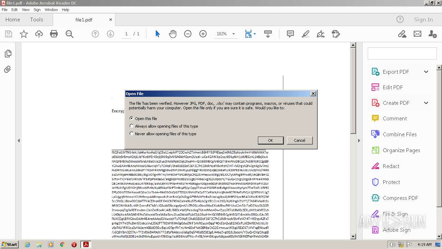The image size is (442, 249).
Task: Open the Comment tool
Action: (395, 119)
